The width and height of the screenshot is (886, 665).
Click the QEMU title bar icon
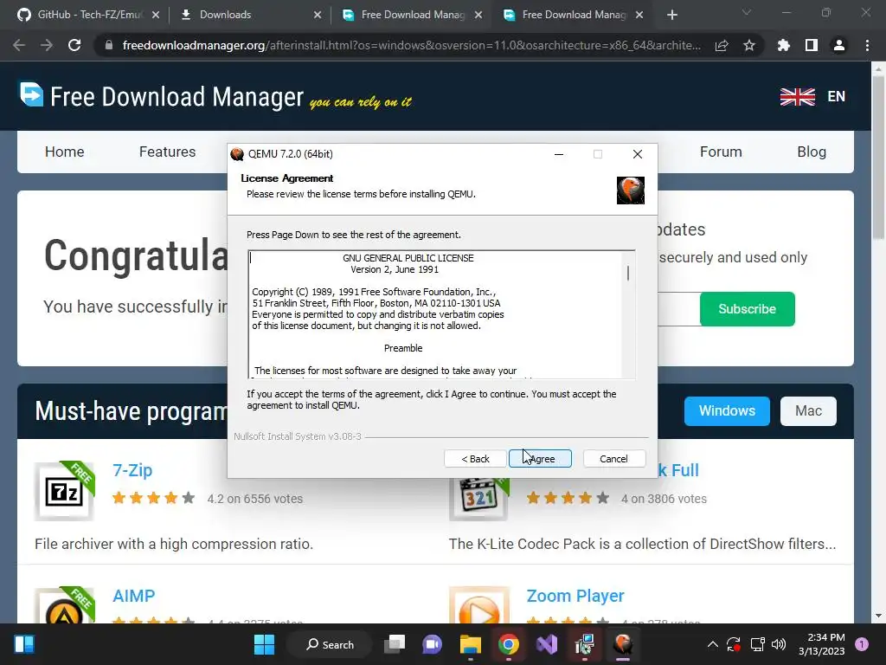237,154
